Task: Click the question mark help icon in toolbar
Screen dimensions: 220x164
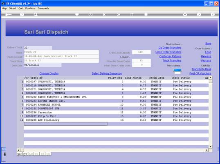Action: point(22,14)
